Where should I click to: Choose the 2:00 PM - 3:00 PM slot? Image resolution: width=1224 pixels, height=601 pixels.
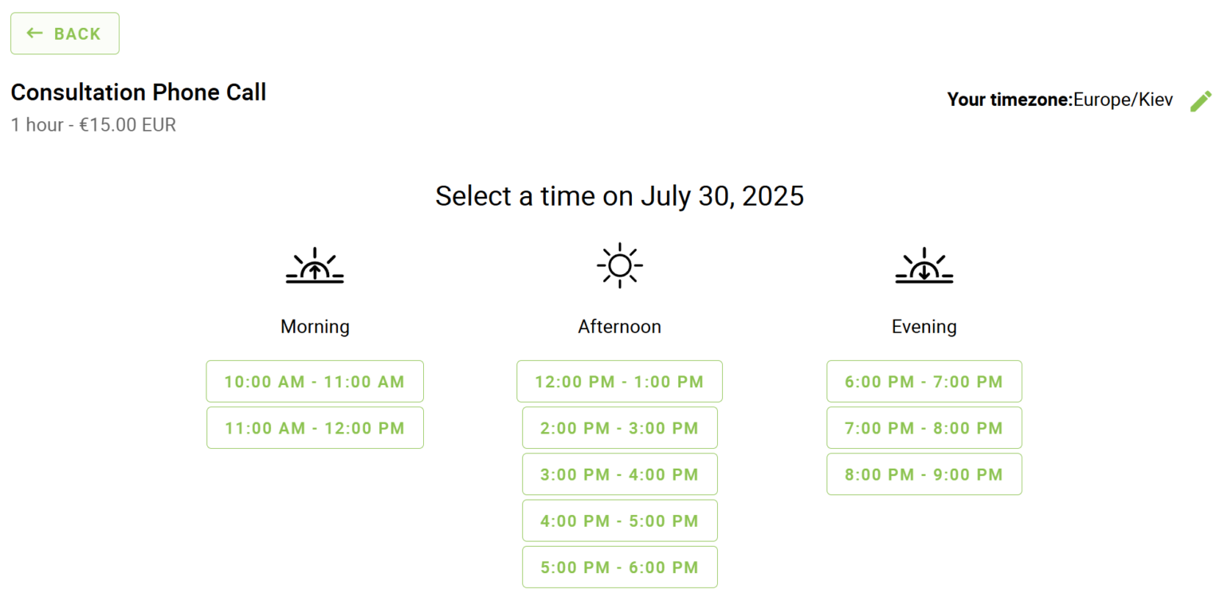pos(619,427)
